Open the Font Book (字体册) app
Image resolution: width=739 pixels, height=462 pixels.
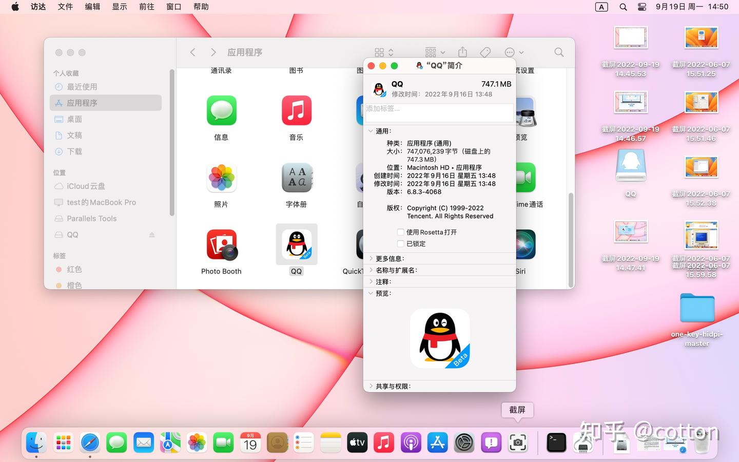pyautogui.click(x=296, y=178)
